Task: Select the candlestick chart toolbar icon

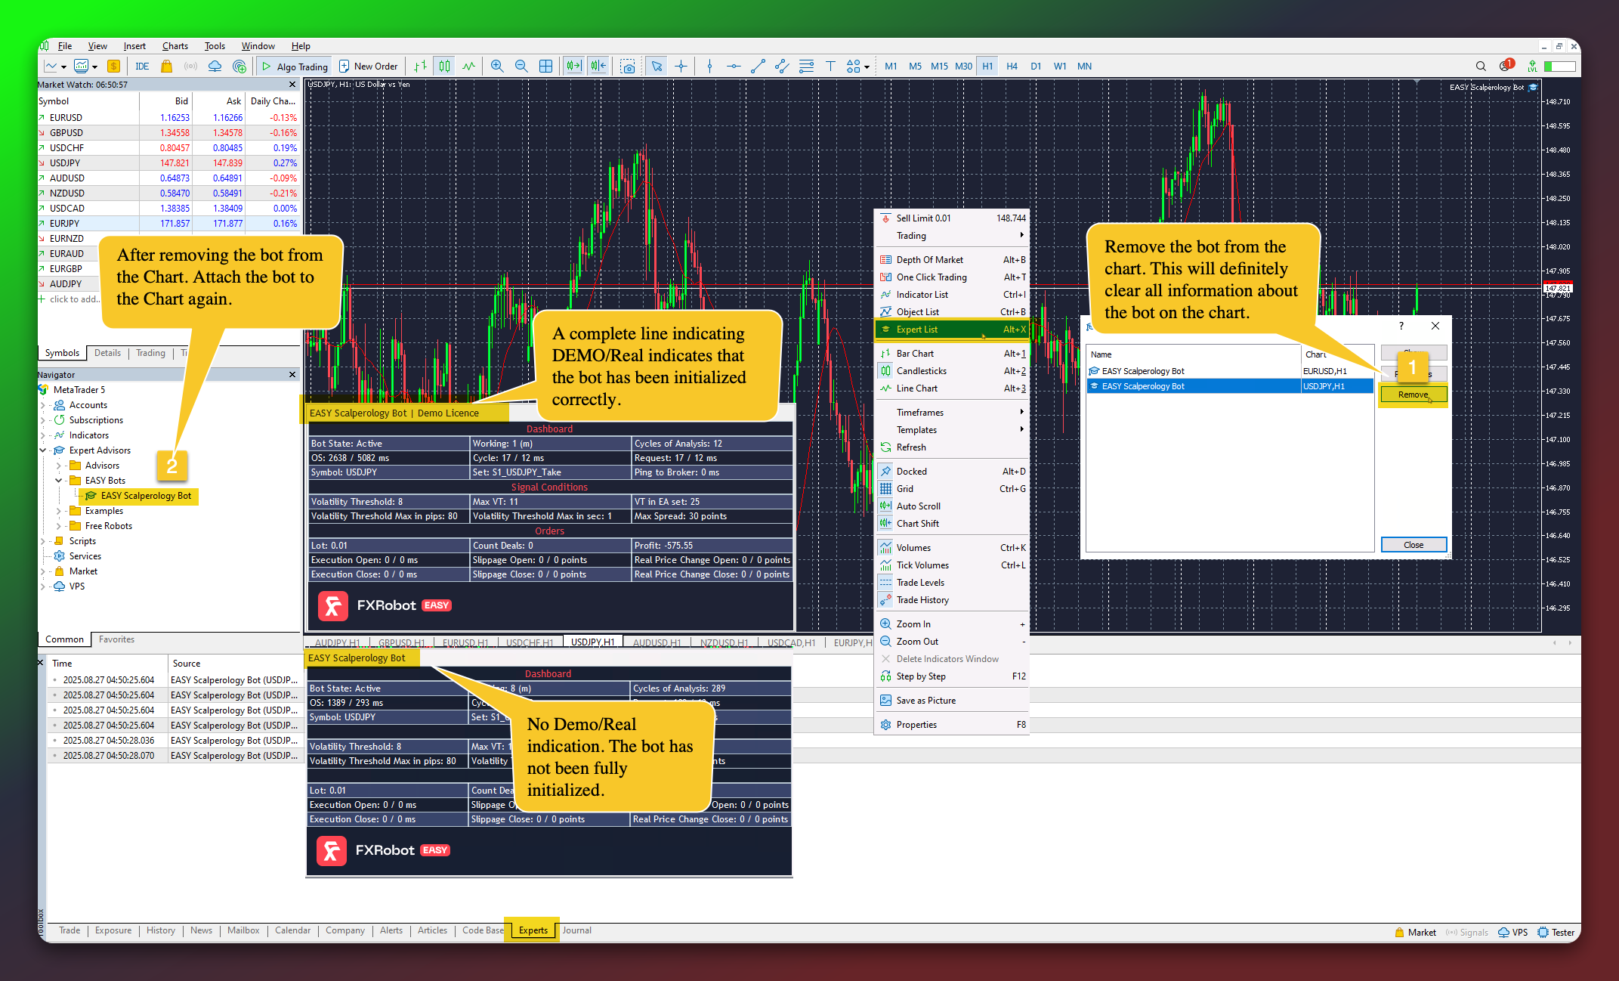Action: (444, 67)
